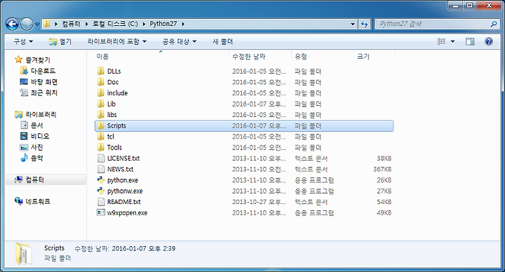This screenshot has width=505, height=272.
Task: Open the 공유 대상 dropdown menu
Action: 180,41
